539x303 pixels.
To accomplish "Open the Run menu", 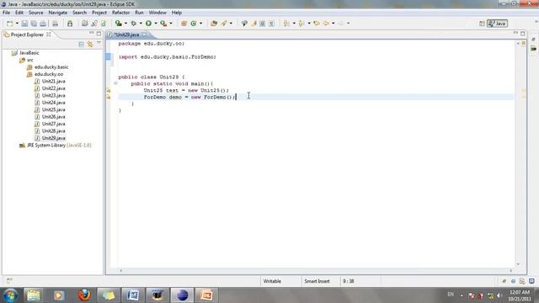I will click(139, 13).
